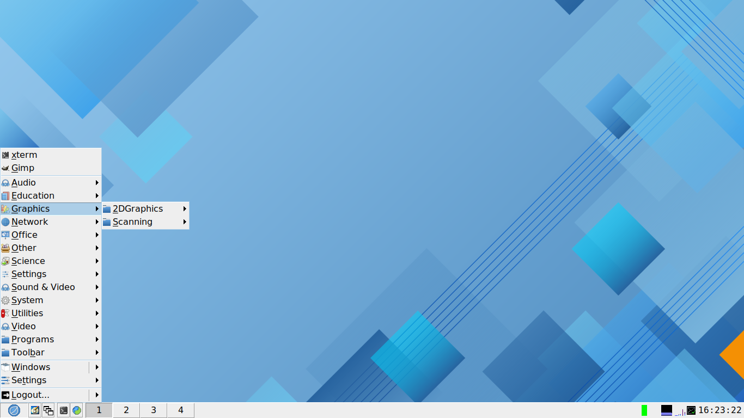Open the Education category icon

[5, 196]
